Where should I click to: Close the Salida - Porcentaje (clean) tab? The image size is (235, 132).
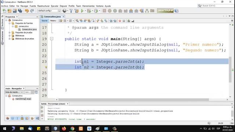tap(68, 104)
